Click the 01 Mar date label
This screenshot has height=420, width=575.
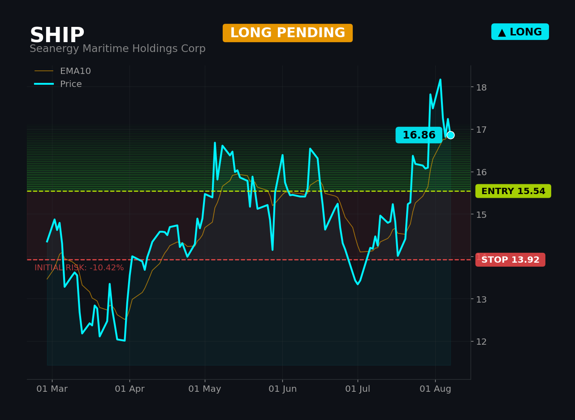click(x=52, y=389)
